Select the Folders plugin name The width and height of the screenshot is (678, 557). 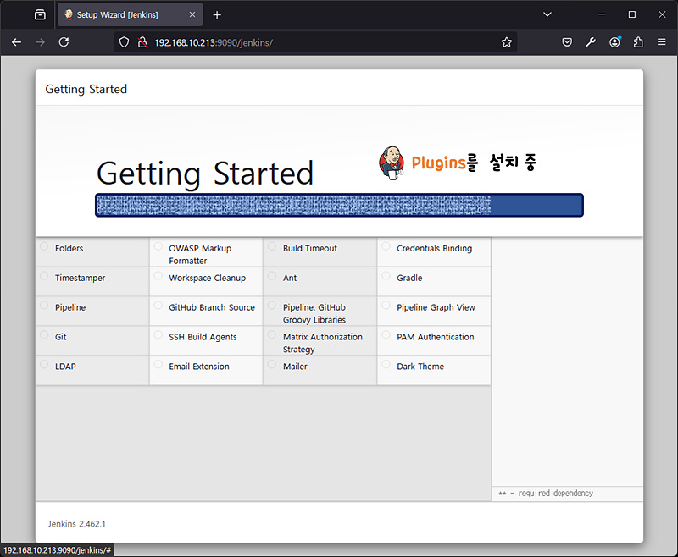point(69,248)
